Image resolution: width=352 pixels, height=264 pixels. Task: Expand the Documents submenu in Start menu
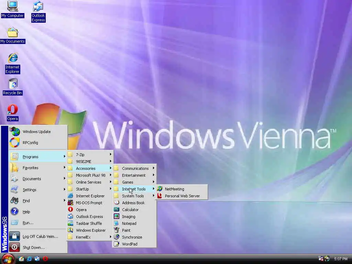click(38, 179)
